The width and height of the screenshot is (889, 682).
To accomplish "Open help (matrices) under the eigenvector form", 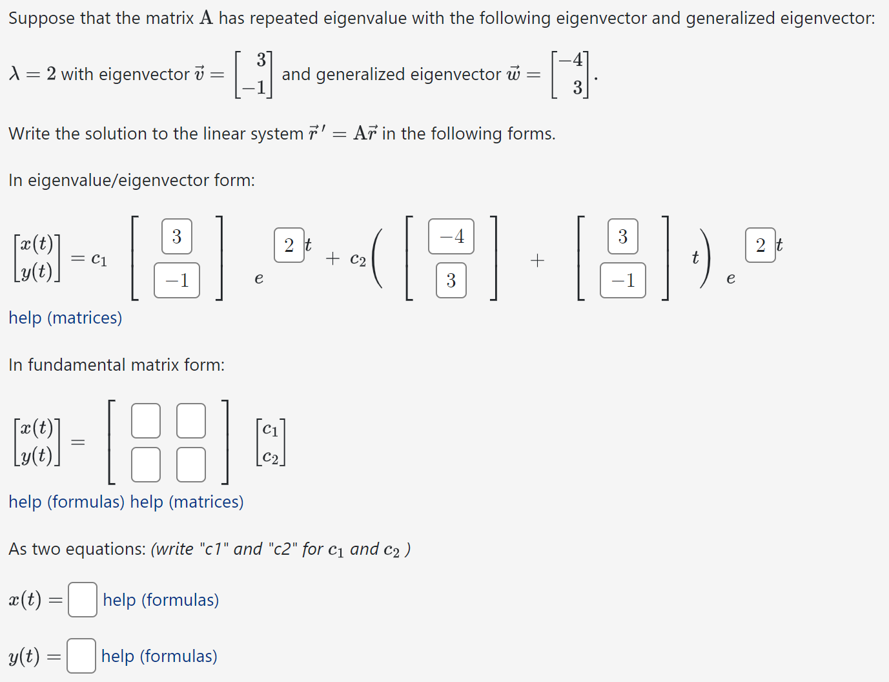I will (65, 318).
